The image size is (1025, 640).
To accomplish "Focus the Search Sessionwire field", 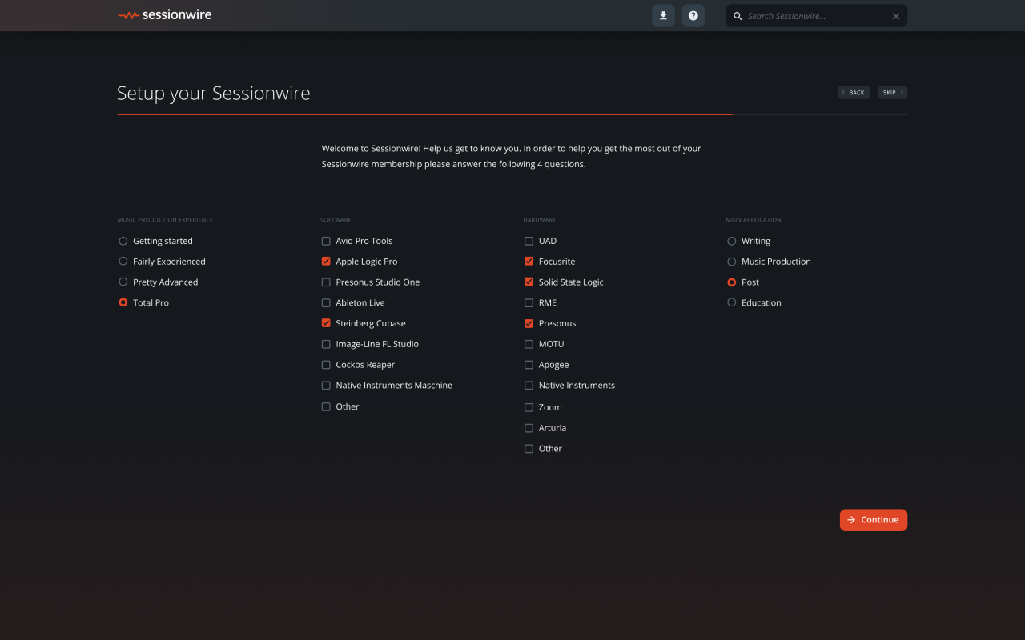I will point(815,16).
